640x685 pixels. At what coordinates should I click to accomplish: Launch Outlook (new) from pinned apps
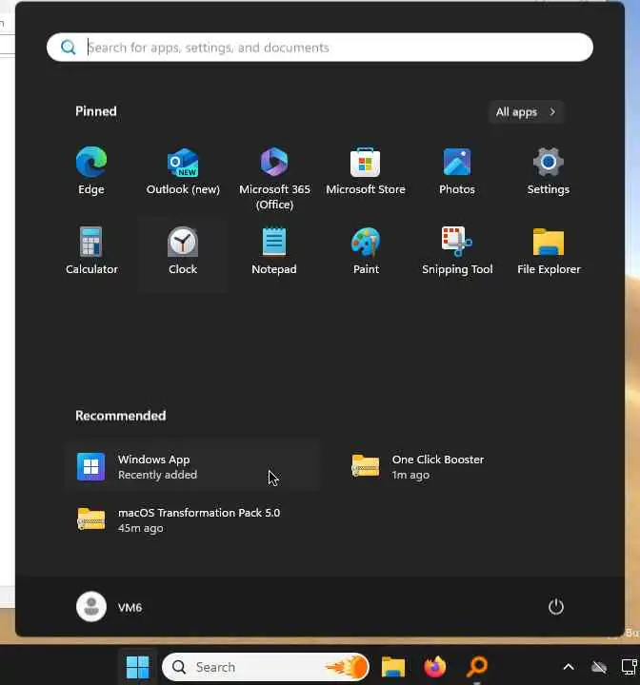click(x=183, y=171)
